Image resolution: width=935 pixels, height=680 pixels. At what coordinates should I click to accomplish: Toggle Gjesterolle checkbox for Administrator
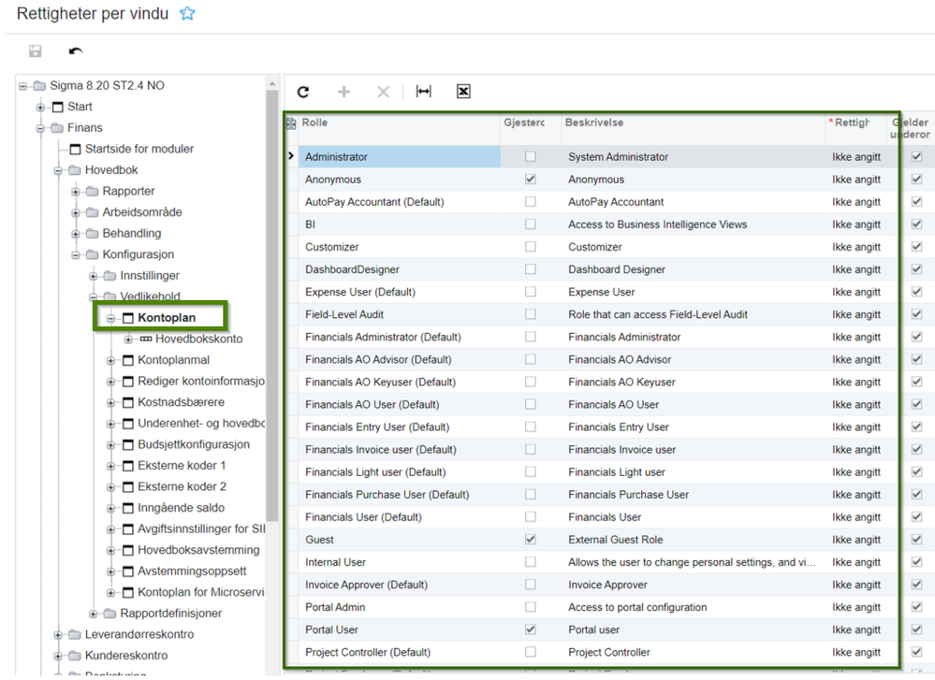click(x=530, y=157)
